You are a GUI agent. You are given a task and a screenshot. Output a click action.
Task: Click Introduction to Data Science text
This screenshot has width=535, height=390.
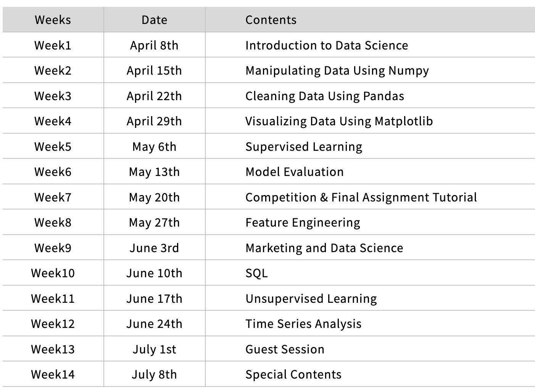(x=326, y=45)
